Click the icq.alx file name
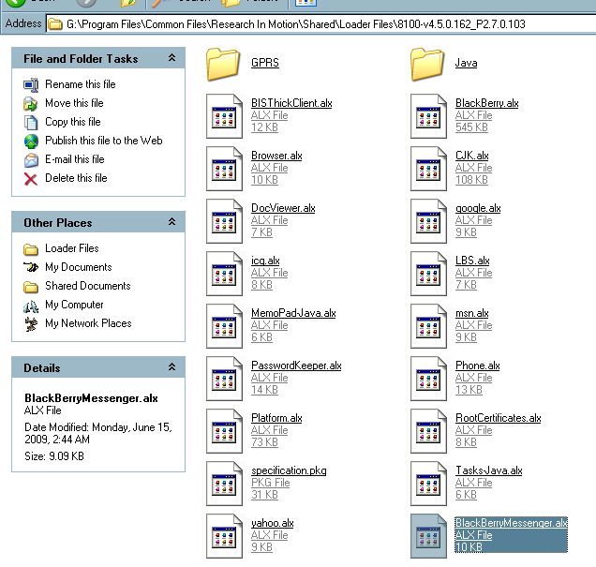Image resolution: width=596 pixels, height=567 pixels. [265, 261]
